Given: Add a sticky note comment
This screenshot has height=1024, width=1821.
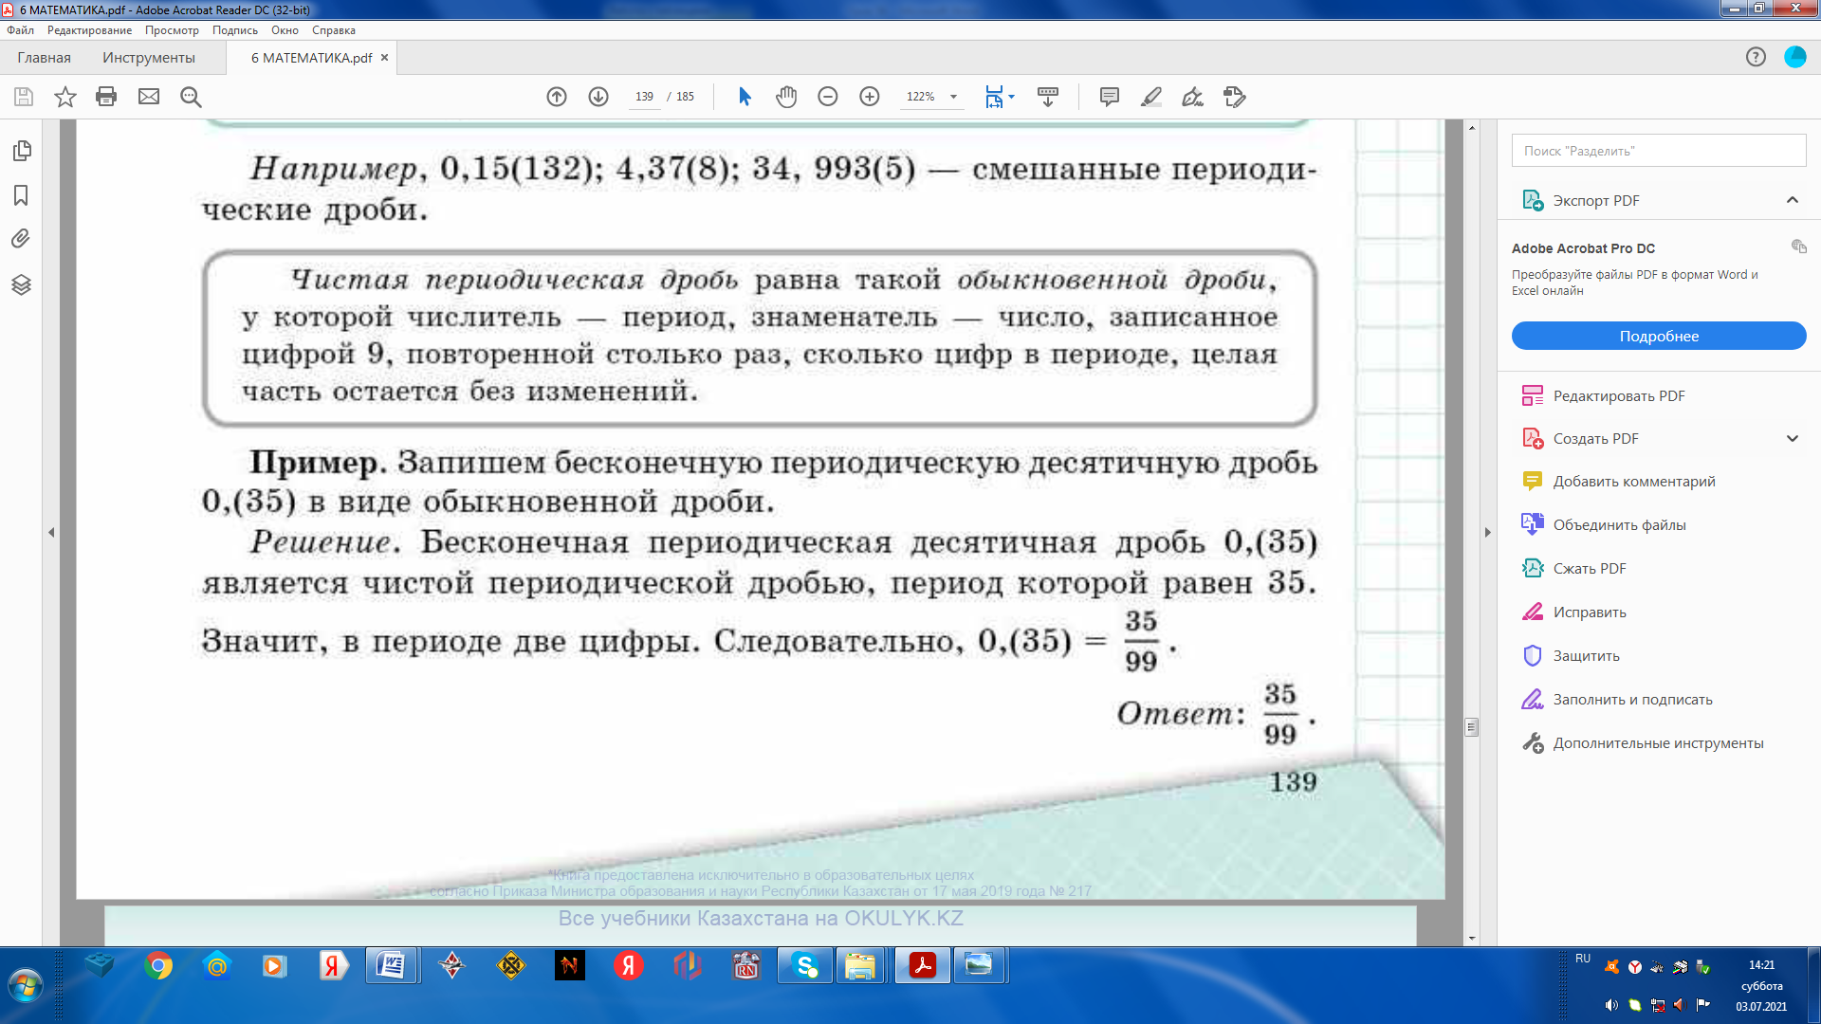Looking at the screenshot, I should click(1110, 97).
